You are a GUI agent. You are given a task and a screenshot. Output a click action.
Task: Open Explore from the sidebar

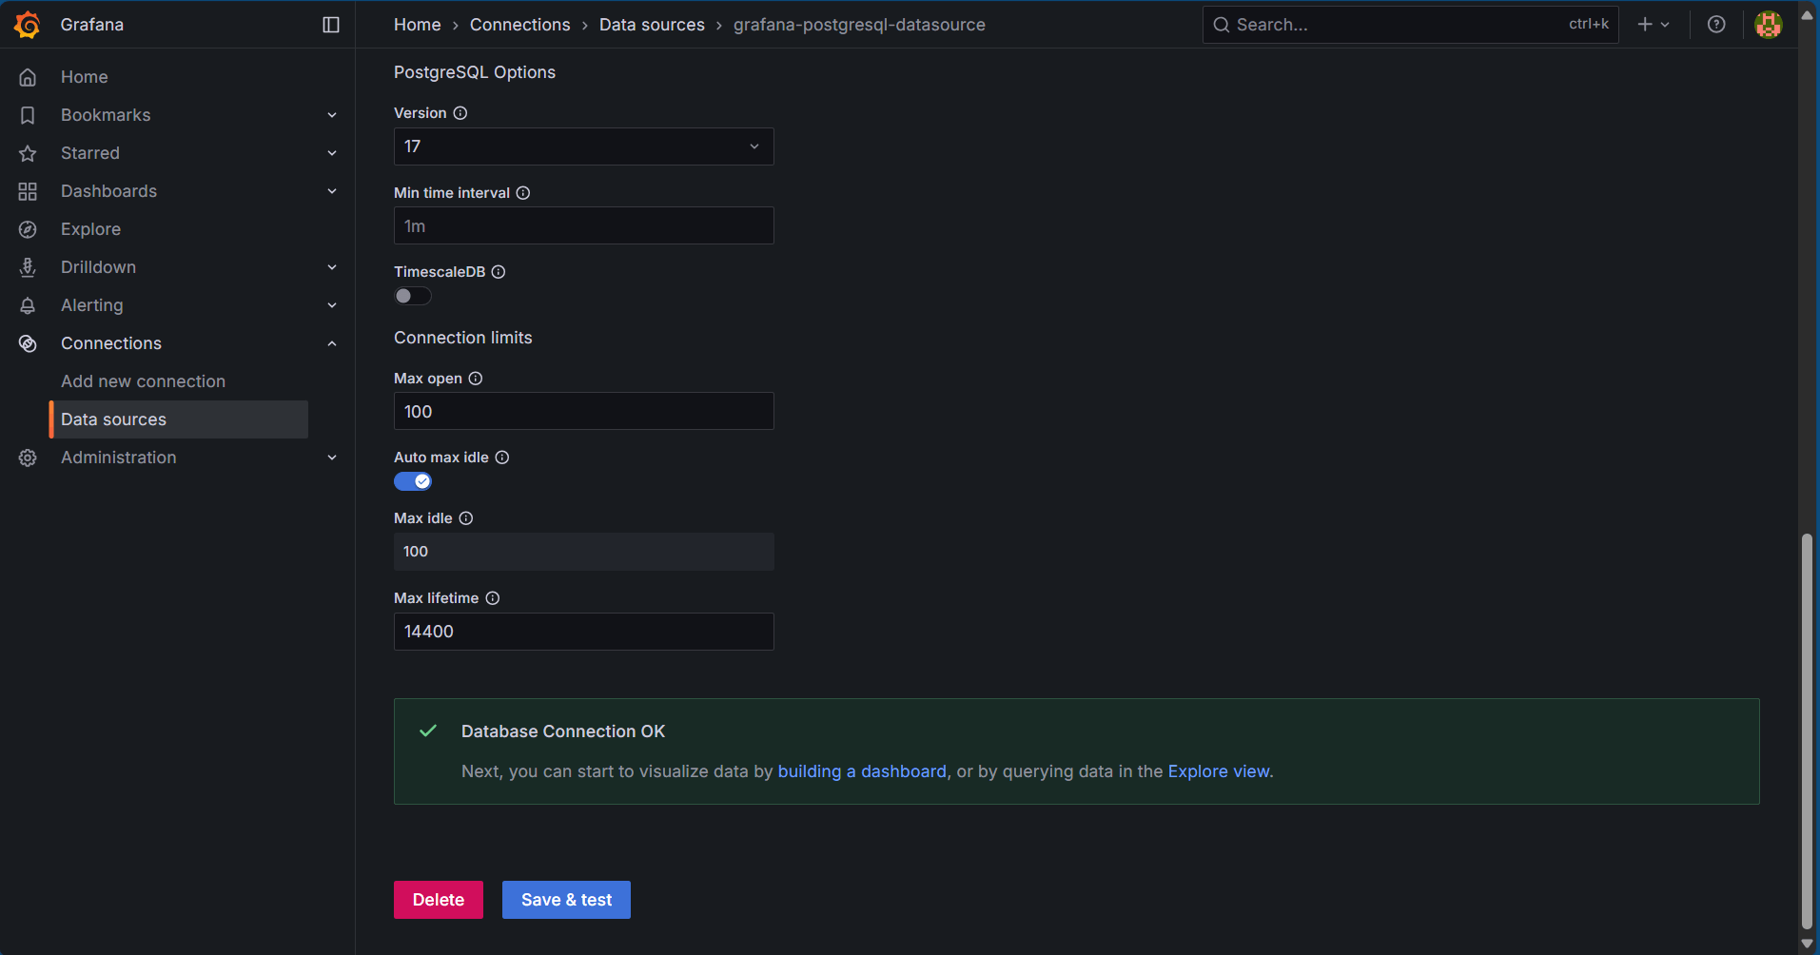90,229
